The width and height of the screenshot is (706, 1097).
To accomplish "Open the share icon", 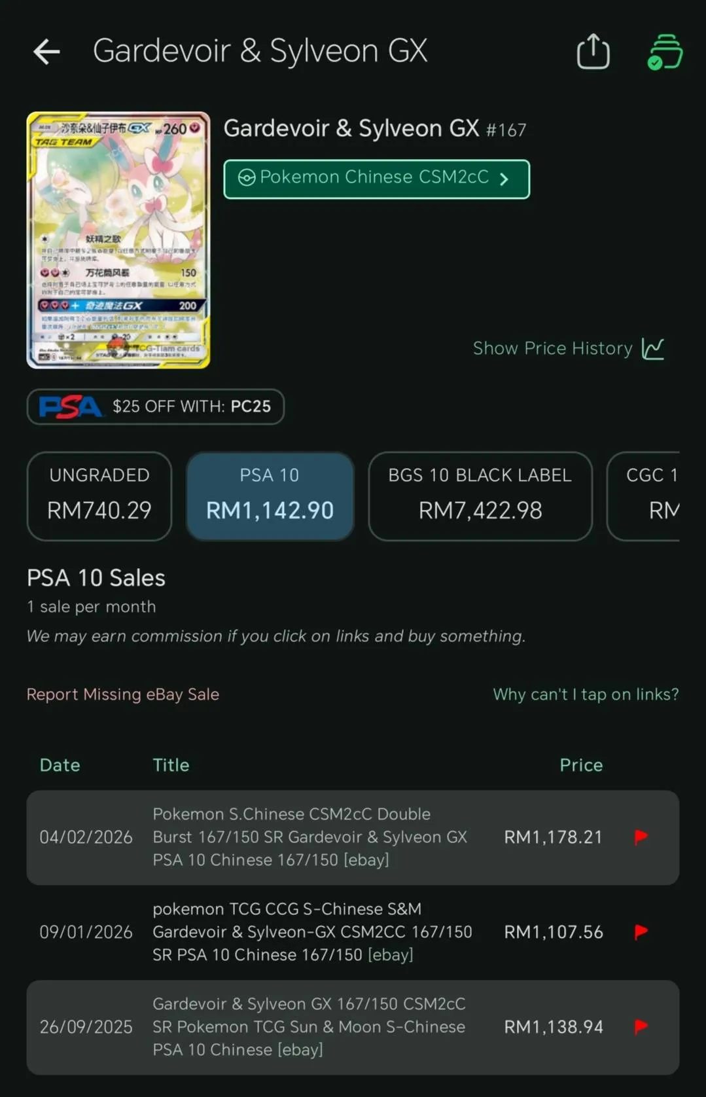I will pyautogui.click(x=593, y=51).
